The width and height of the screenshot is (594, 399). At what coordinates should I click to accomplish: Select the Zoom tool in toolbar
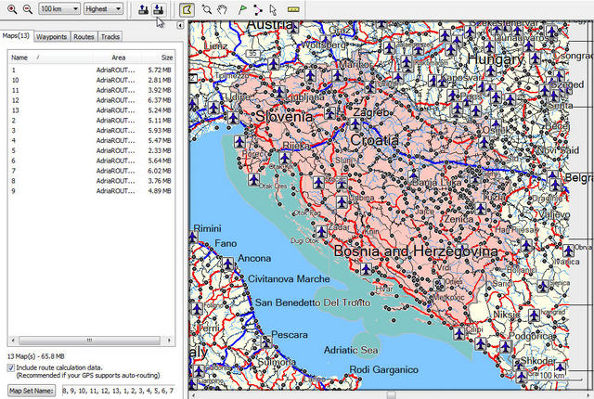207,9
